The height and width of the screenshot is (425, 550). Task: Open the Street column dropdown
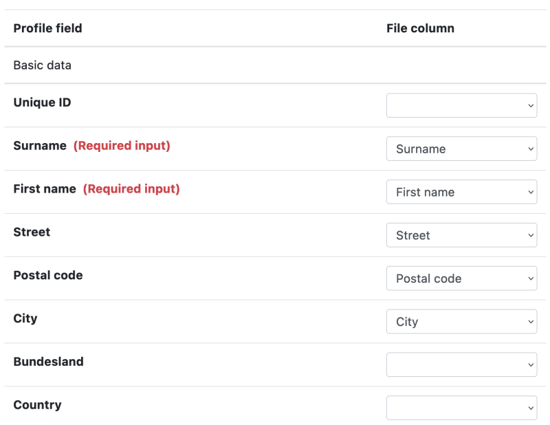tap(461, 235)
